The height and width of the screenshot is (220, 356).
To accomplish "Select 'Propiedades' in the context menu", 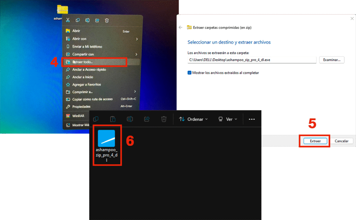I will 81,107.
